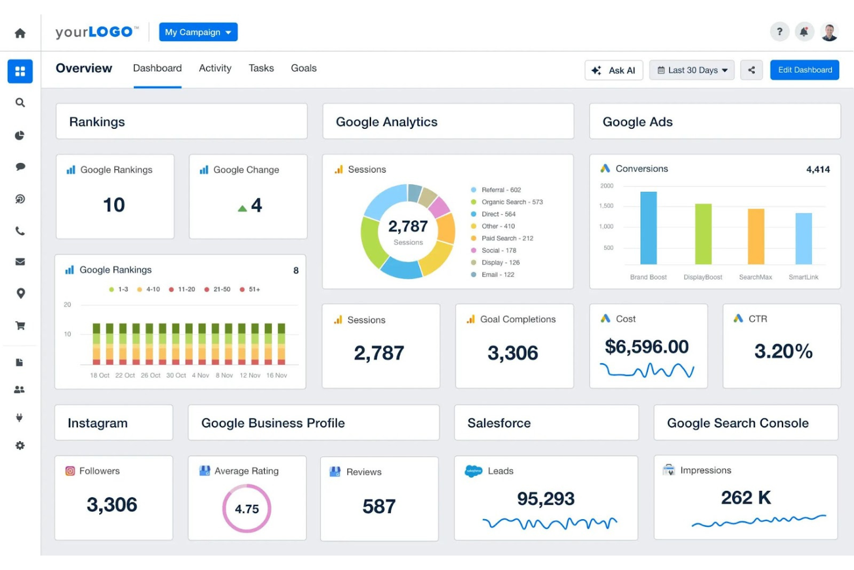The image size is (854, 570).
Task: Open the My Campaign dropdown
Action: pos(198,32)
